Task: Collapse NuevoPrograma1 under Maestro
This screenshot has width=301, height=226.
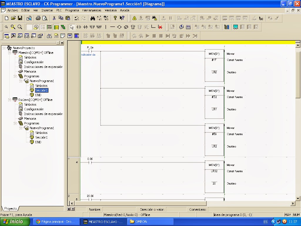Action: (x=21, y=81)
